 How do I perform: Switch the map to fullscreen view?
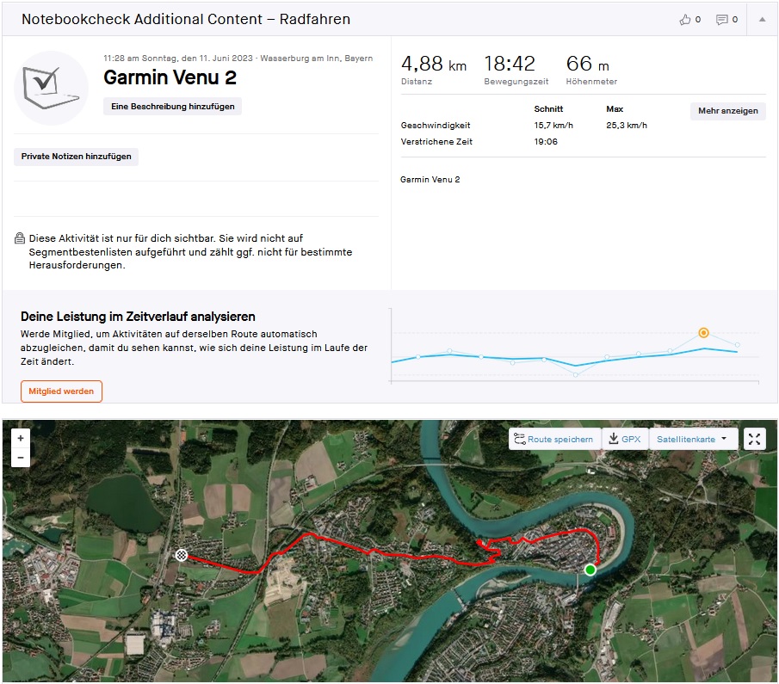pyautogui.click(x=754, y=439)
